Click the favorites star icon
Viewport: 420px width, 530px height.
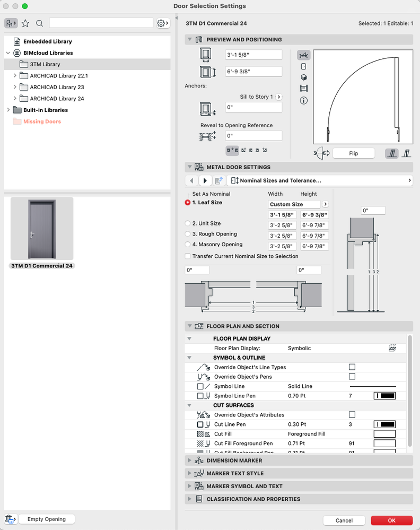tap(25, 23)
